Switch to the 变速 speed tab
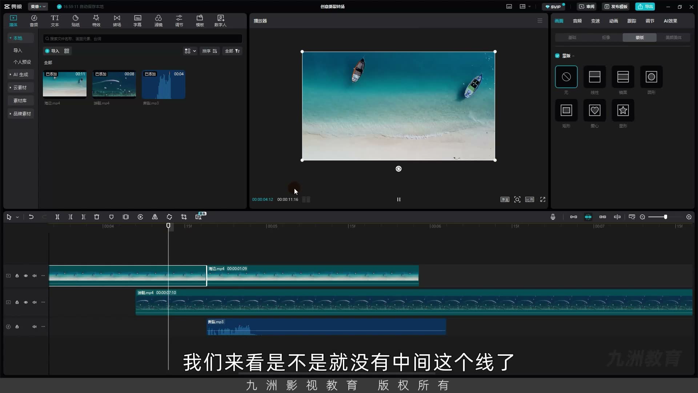The height and width of the screenshot is (393, 698). point(595,21)
